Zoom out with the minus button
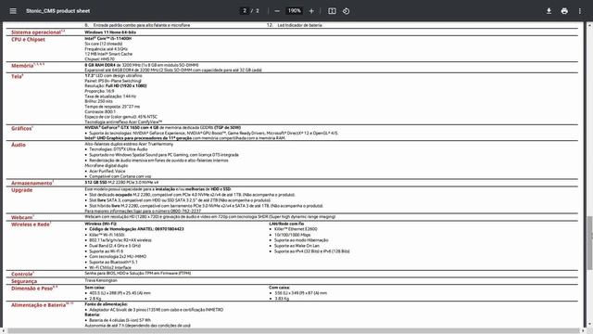This screenshot has height=334, width=593. [277, 11]
